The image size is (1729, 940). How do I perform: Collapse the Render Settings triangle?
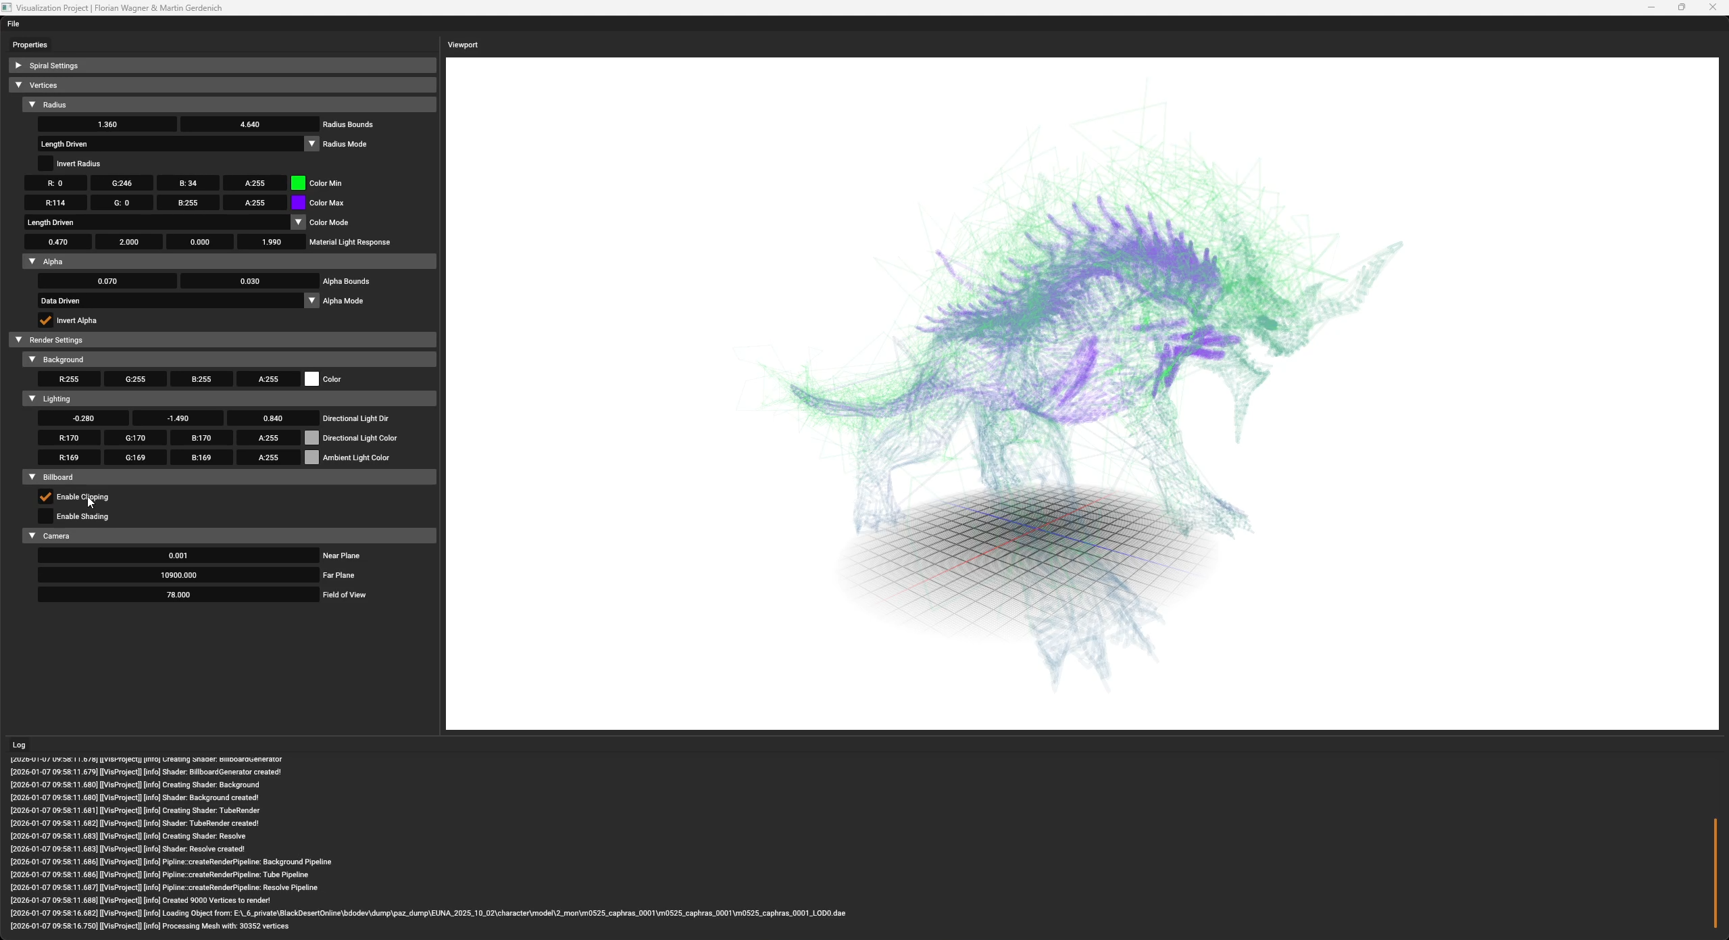(18, 340)
